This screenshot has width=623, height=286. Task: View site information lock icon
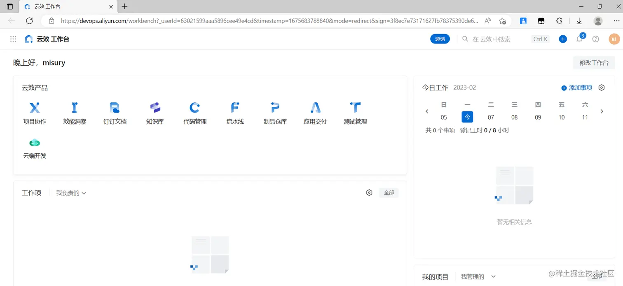tap(52, 21)
